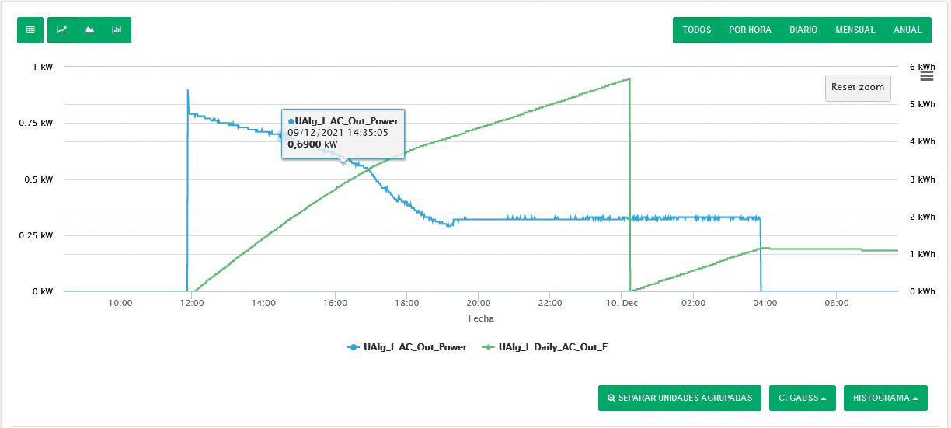The width and height of the screenshot is (951, 428).
Task: Switch to MENSUAL view
Action: pyautogui.click(x=855, y=30)
